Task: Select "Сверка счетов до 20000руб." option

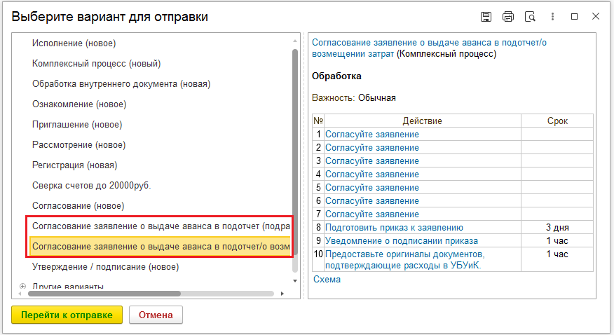Action: coord(92,186)
